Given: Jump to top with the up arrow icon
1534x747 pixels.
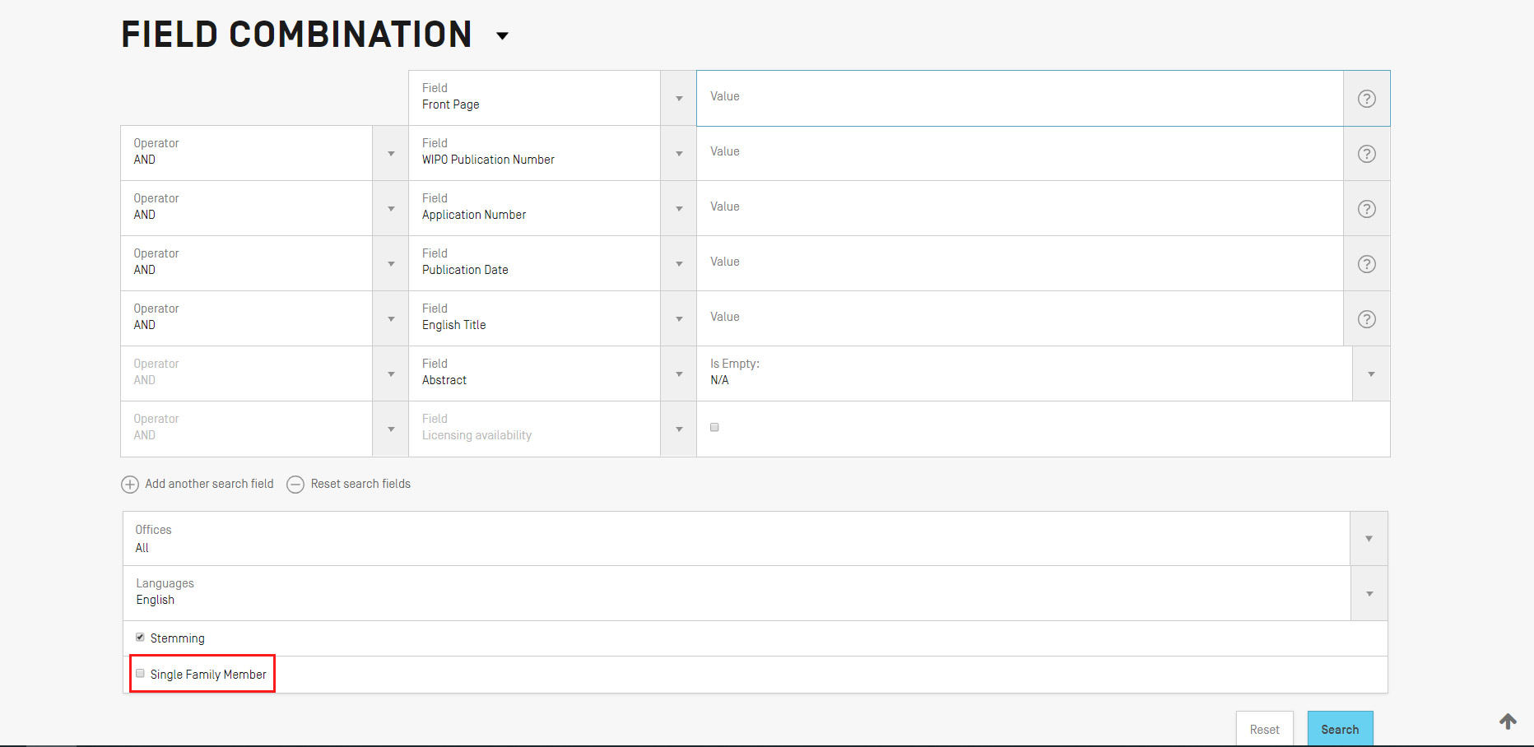Looking at the screenshot, I should pos(1508,721).
